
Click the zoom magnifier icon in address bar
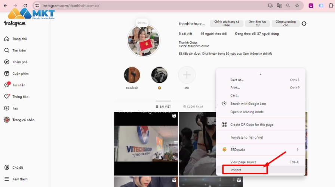click(288, 6)
